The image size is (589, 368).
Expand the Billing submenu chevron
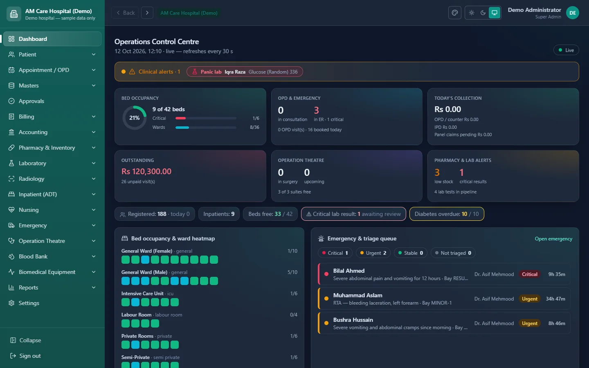coord(94,117)
